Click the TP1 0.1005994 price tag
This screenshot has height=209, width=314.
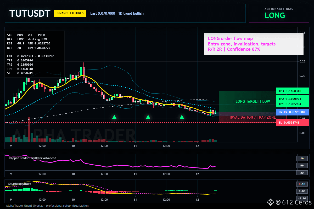293,104
